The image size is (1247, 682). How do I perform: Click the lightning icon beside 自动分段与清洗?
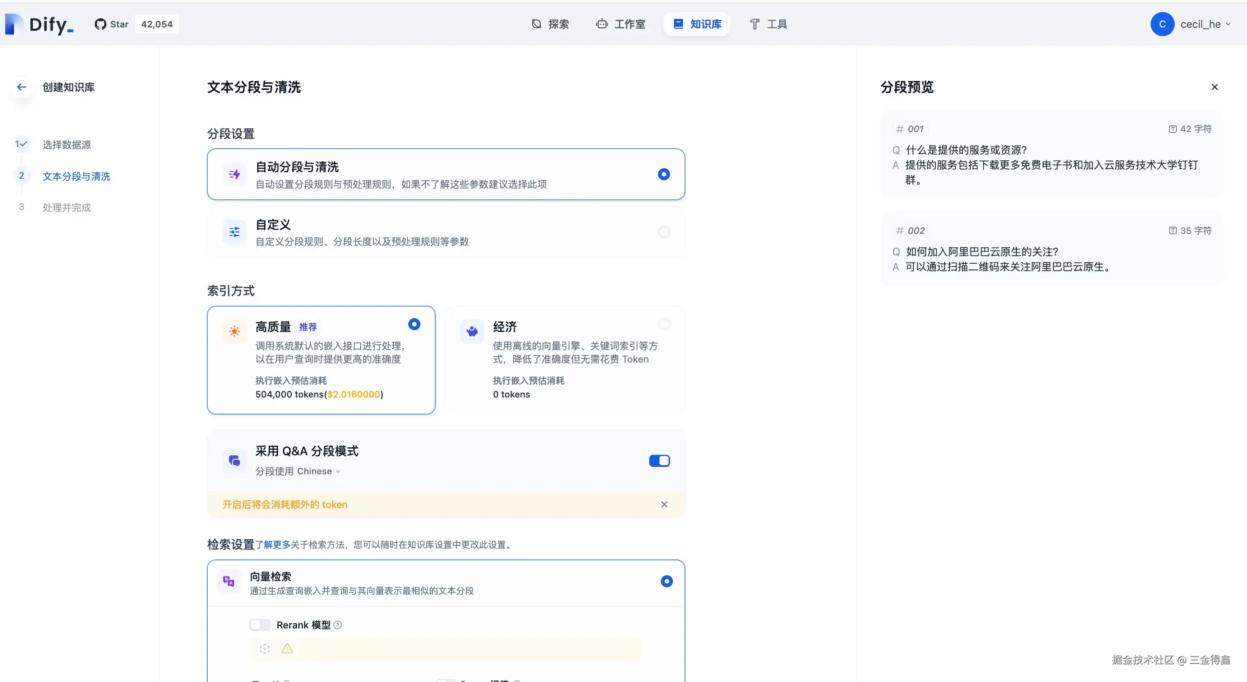234,174
